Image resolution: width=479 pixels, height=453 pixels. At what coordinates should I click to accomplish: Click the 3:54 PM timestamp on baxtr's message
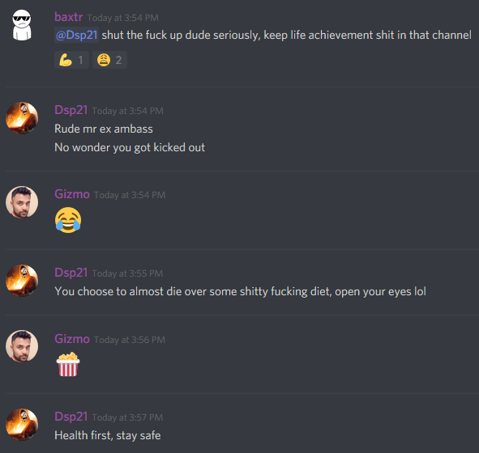(x=123, y=18)
